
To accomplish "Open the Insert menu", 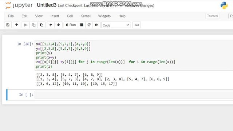I will pos(55,16).
